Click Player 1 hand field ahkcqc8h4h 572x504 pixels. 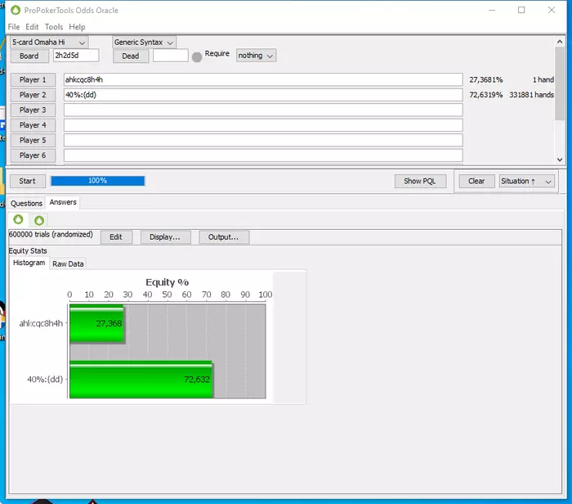tap(263, 79)
